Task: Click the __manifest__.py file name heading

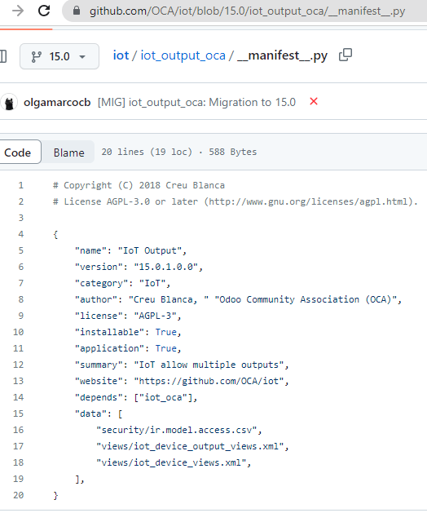Action: pyautogui.click(x=282, y=55)
